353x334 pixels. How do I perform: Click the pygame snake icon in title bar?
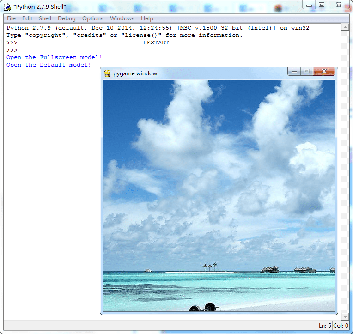(107, 73)
